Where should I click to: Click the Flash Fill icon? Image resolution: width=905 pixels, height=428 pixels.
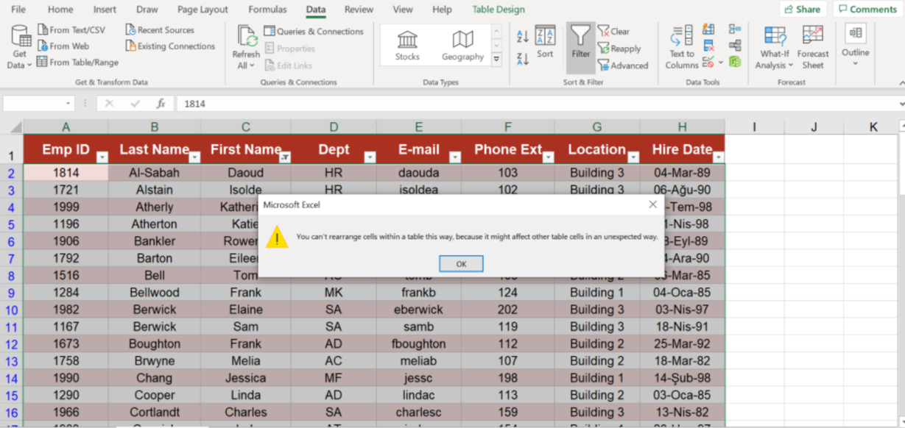pyautogui.click(x=708, y=29)
